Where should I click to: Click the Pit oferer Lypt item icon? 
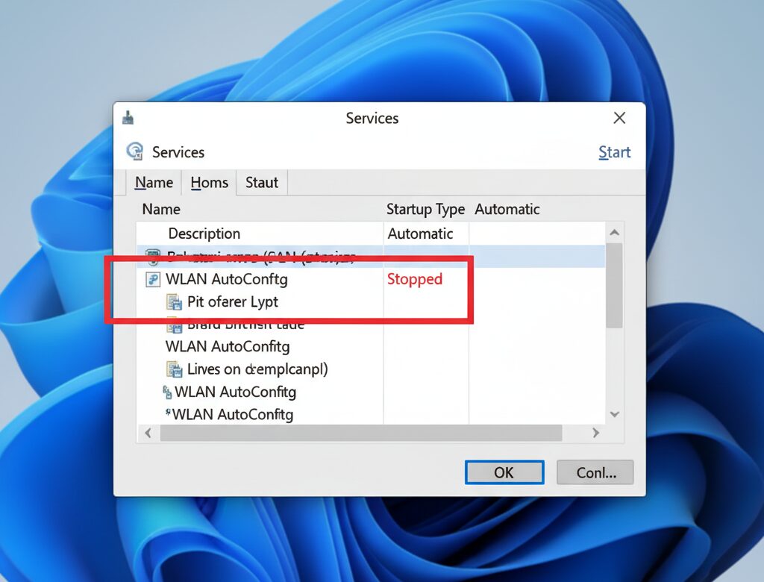(174, 302)
